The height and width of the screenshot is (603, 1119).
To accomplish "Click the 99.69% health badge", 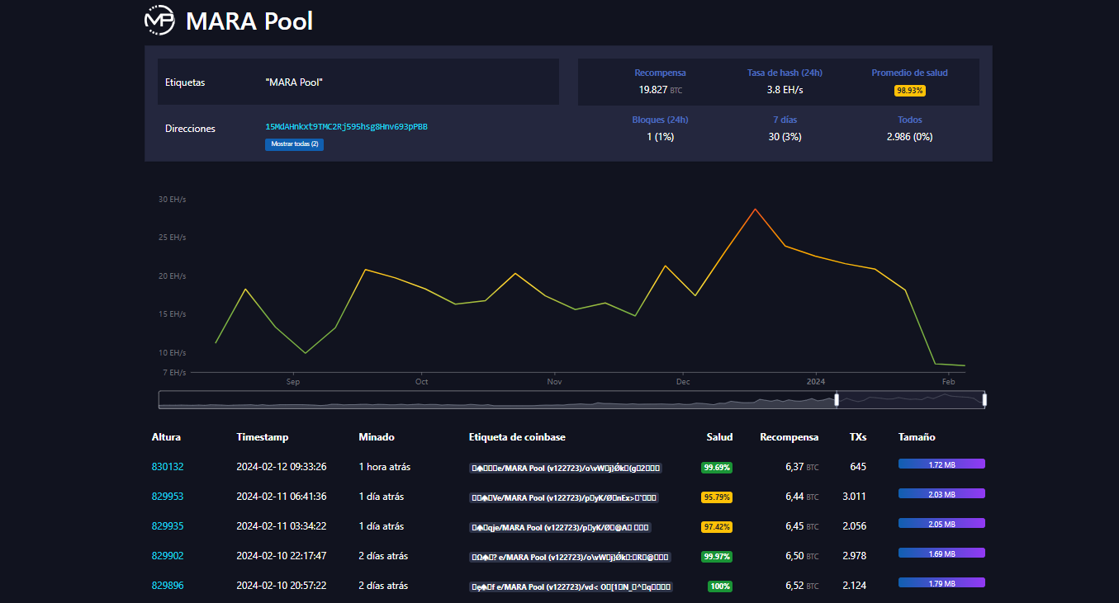I will (x=716, y=468).
